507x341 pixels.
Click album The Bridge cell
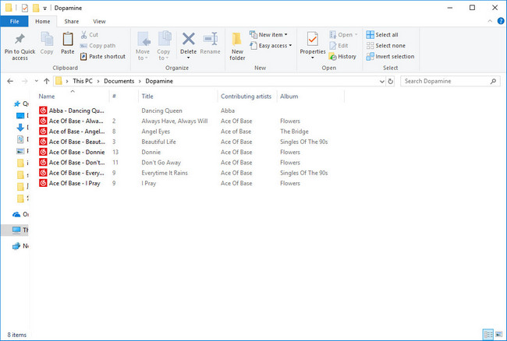coord(294,132)
